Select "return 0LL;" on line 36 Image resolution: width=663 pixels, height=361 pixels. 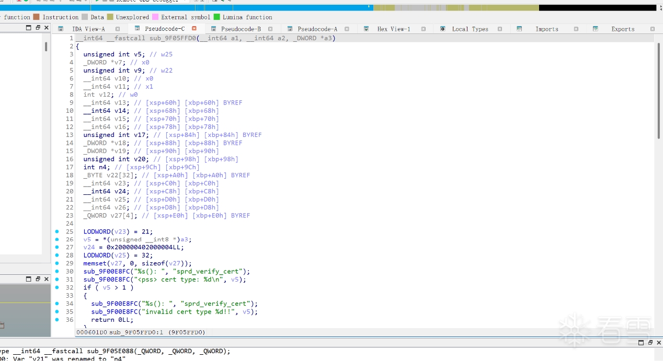[112, 320]
